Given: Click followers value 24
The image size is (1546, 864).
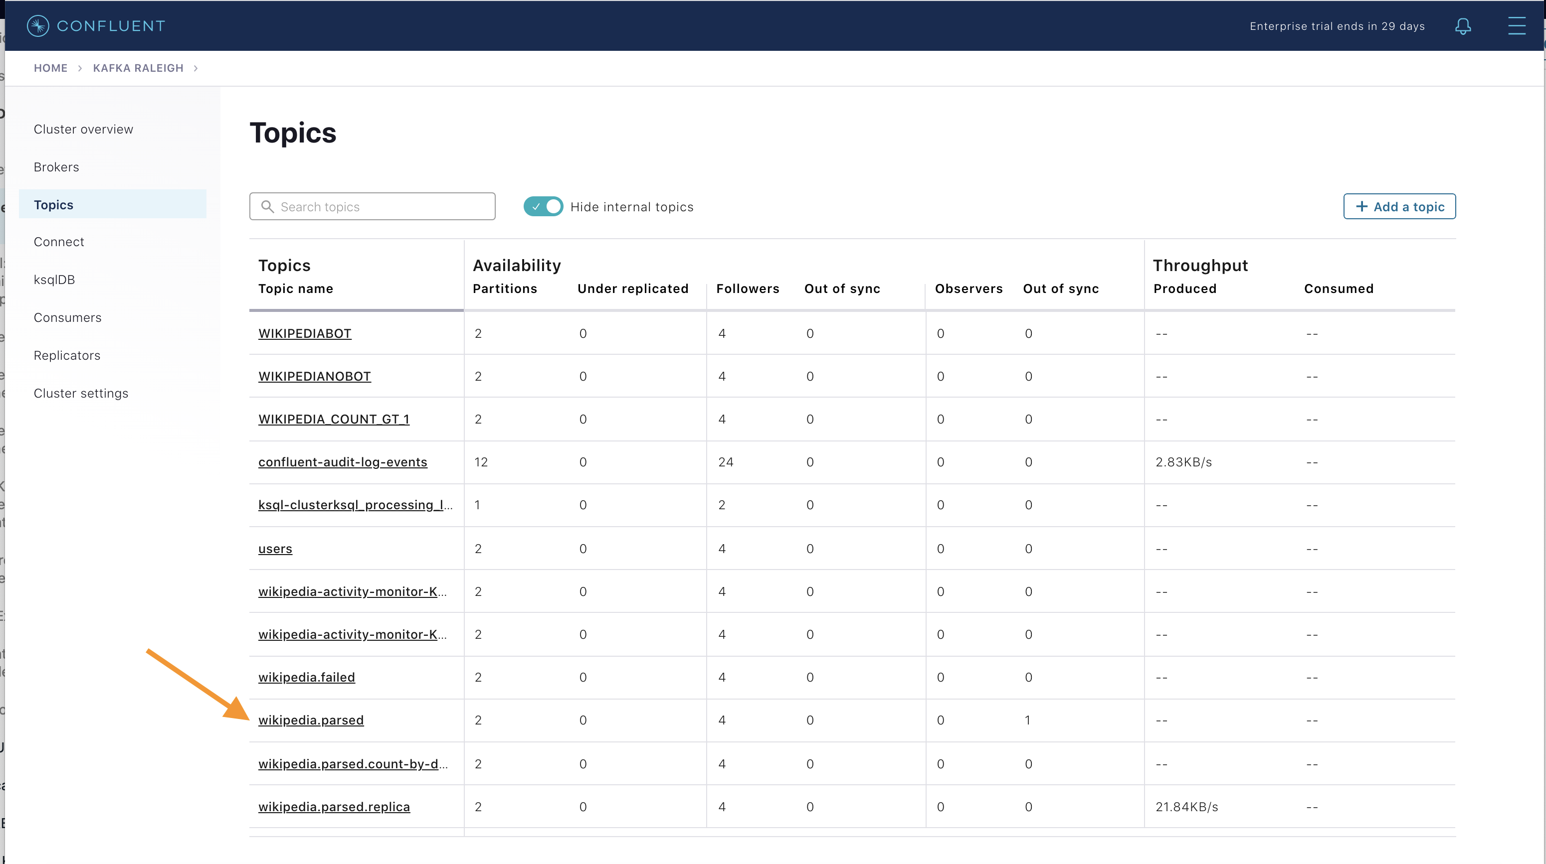Looking at the screenshot, I should [726, 462].
